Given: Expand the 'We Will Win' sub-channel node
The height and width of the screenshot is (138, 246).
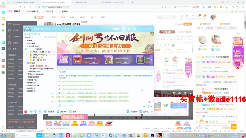Looking at the screenshot, I should tap(28, 46).
